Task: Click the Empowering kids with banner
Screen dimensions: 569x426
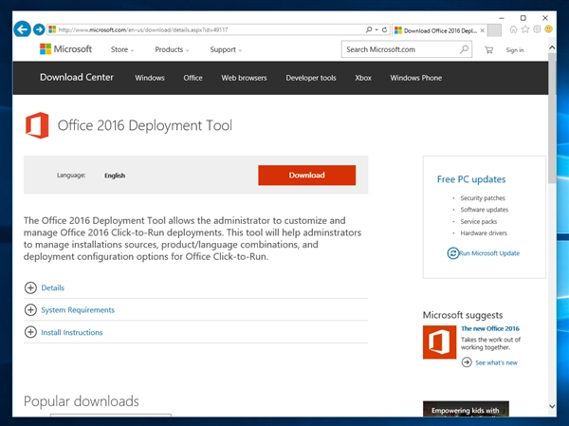Action: [466, 409]
